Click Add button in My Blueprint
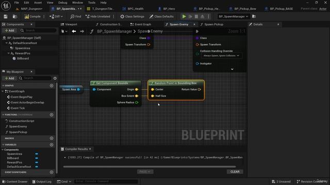Screen dimensions: 330x185 coord(9,78)
